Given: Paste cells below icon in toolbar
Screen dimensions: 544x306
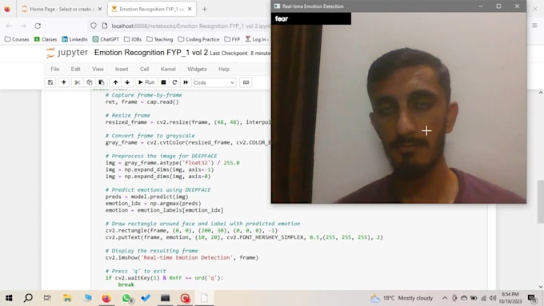Looking at the screenshot, I should pos(102,82).
